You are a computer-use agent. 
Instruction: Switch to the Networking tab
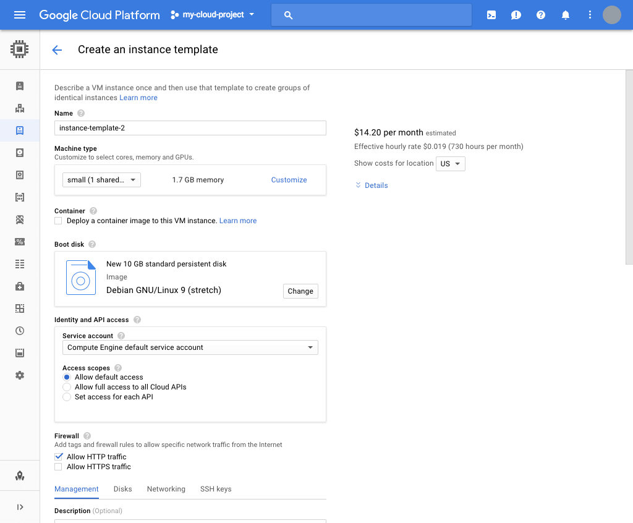click(166, 489)
